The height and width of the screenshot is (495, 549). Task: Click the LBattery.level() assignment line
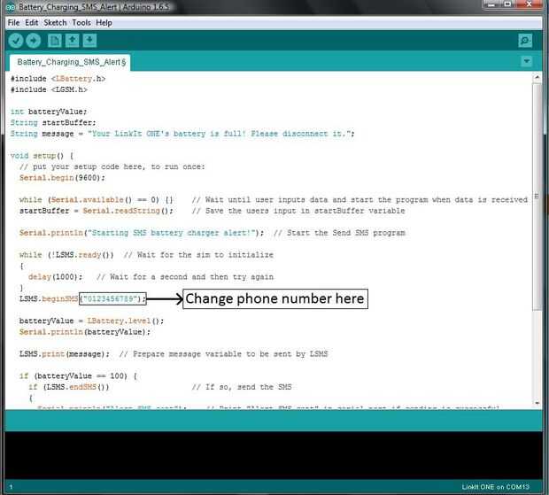click(x=91, y=321)
